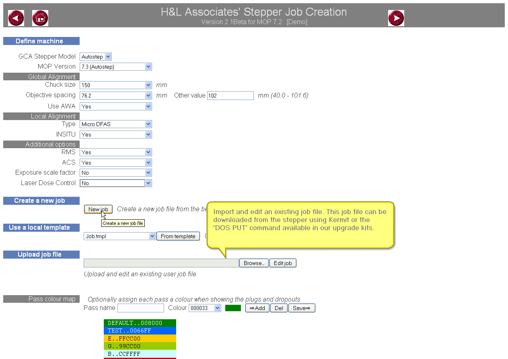
Task: Click the Save⇒ button
Action: pos(302,308)
